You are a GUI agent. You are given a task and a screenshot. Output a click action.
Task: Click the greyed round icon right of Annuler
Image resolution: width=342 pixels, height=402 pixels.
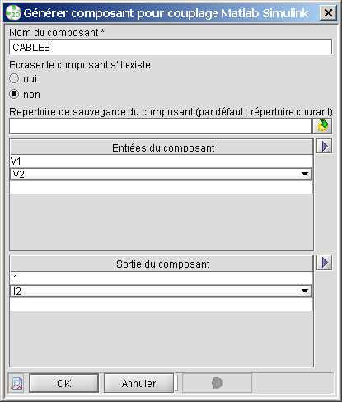(x=217, y=383)
